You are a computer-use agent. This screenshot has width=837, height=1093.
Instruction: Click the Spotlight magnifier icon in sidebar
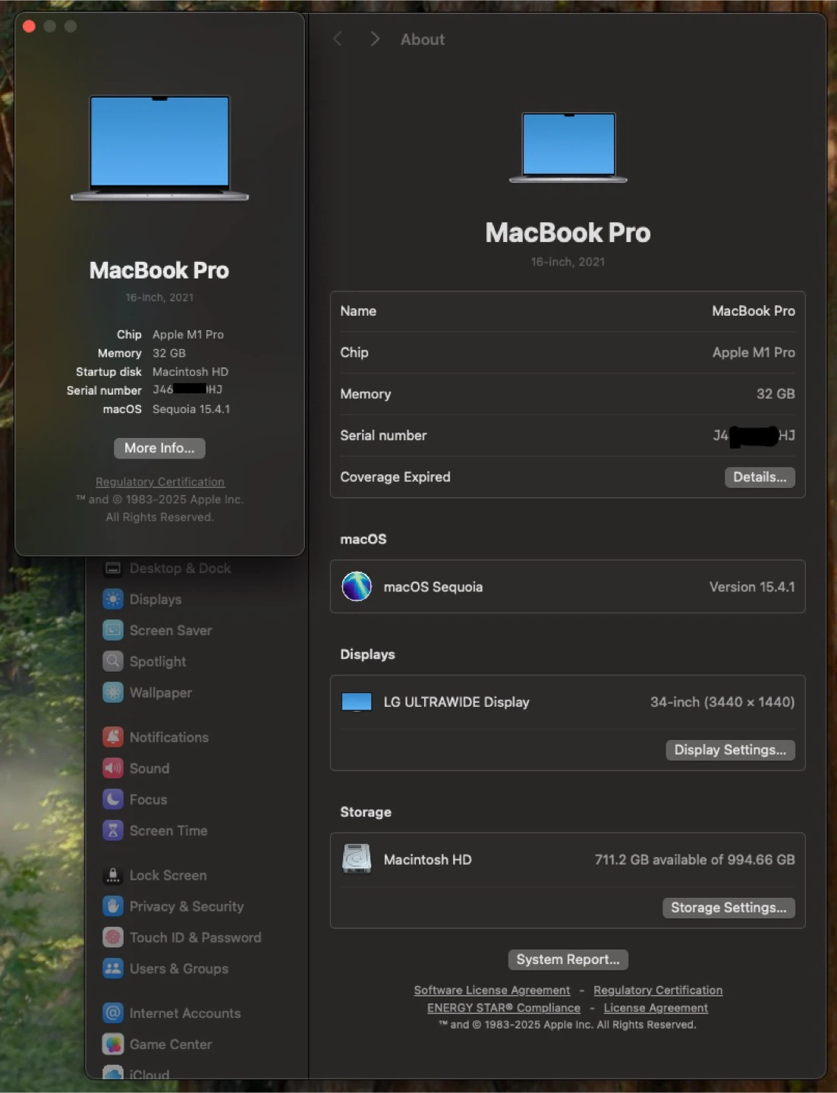point(113,662)
